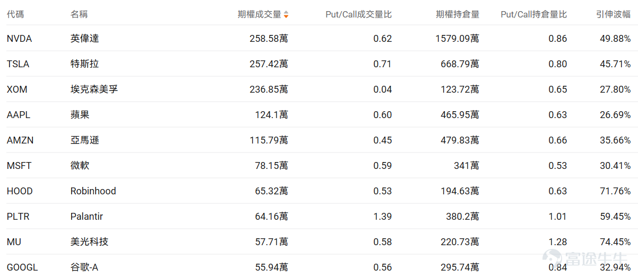Click MU volume 57.71萬
638x278 pixels.
(x=272, y=242)
